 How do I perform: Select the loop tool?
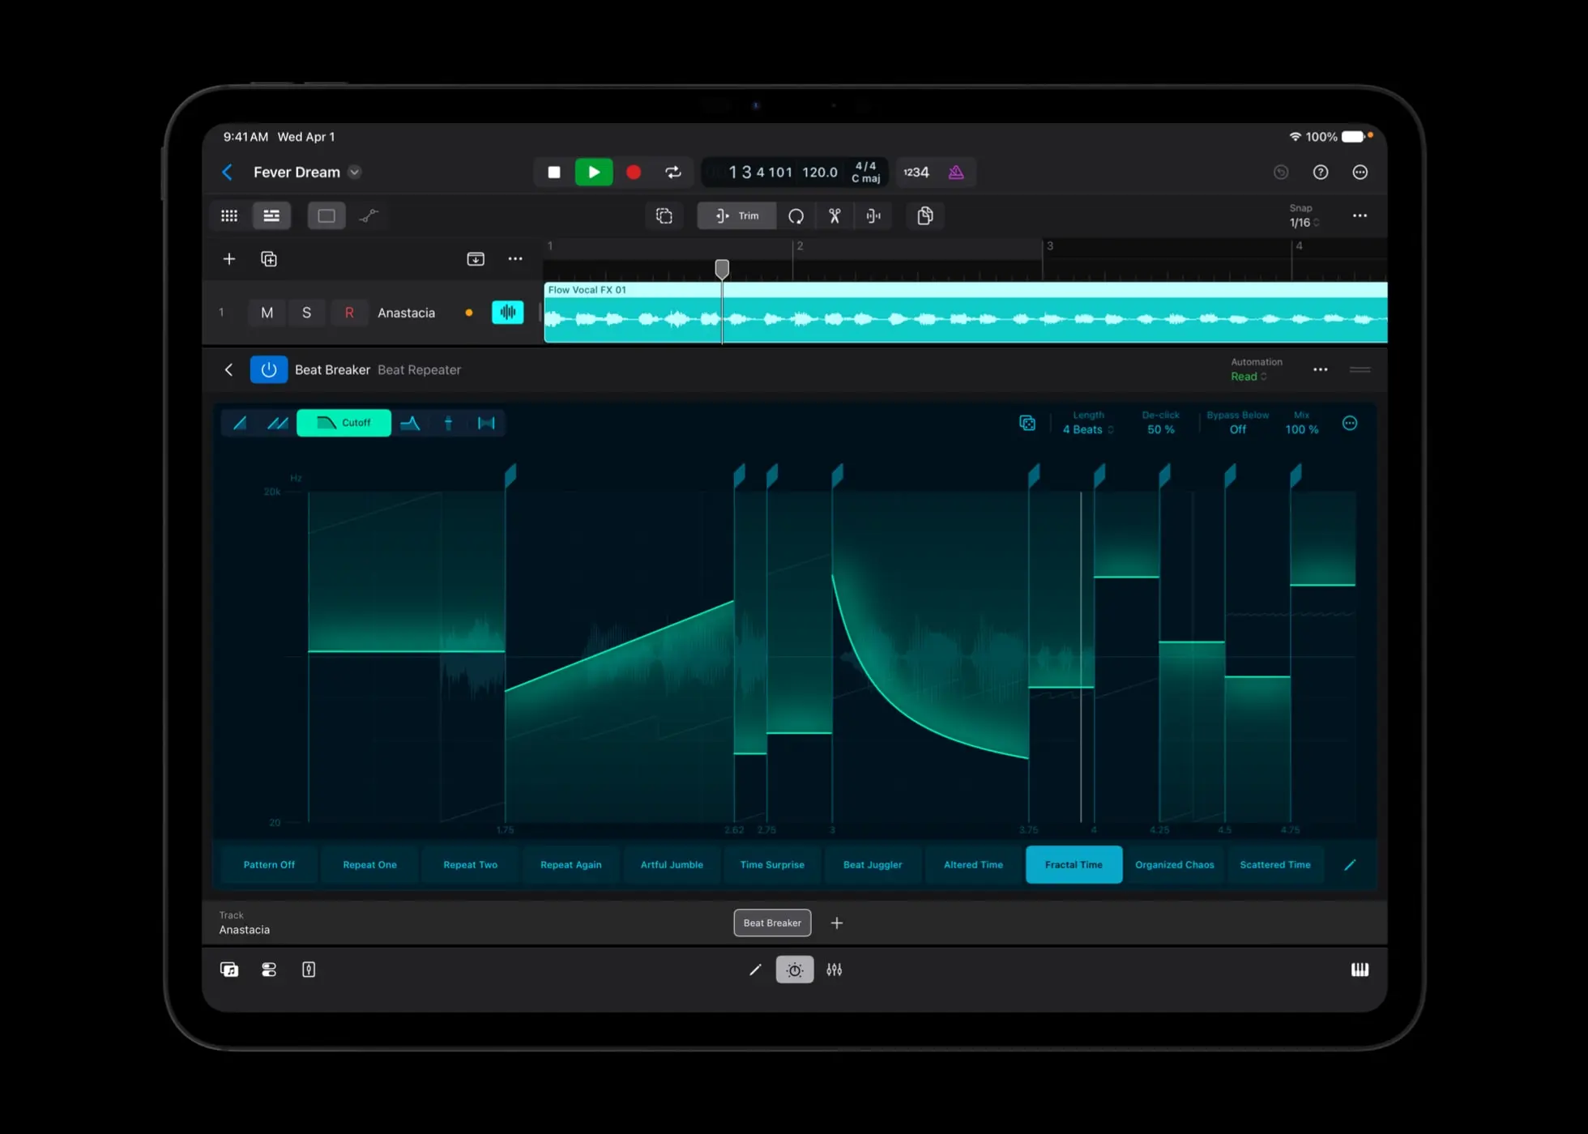[796, 215]
